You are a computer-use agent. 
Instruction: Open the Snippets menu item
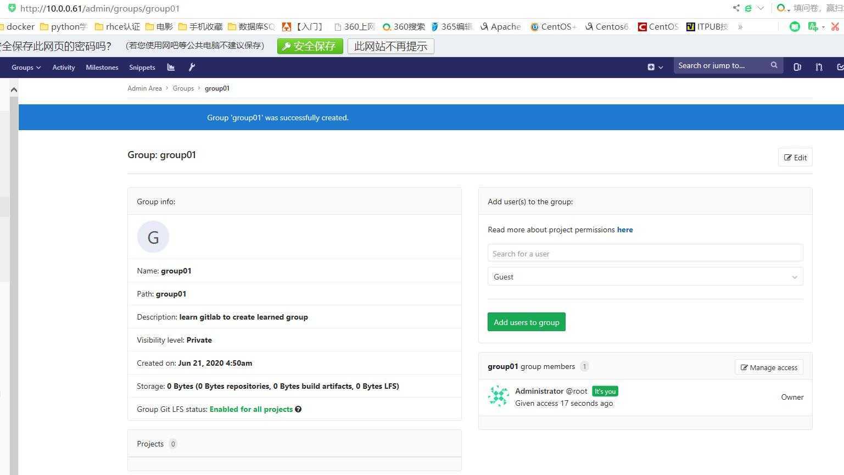pos(142,68)
